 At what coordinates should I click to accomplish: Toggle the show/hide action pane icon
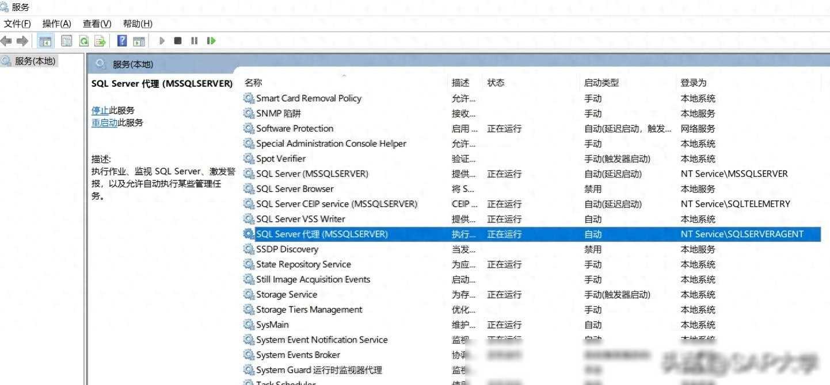pyautogui.click(x=139, y=41)
